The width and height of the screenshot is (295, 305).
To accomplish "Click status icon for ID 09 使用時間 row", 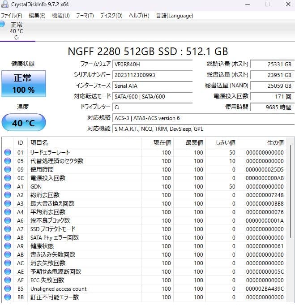I will (x=8, y=169).
